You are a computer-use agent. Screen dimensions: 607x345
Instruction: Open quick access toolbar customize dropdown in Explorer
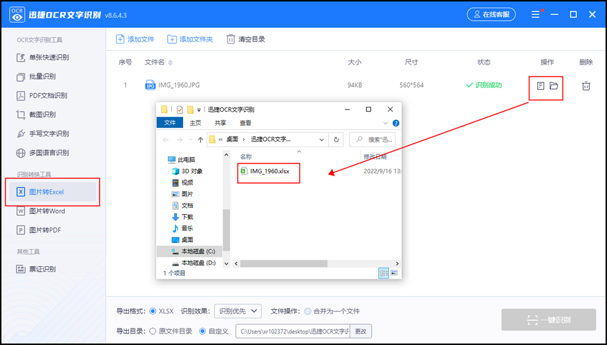click(199, 110)
